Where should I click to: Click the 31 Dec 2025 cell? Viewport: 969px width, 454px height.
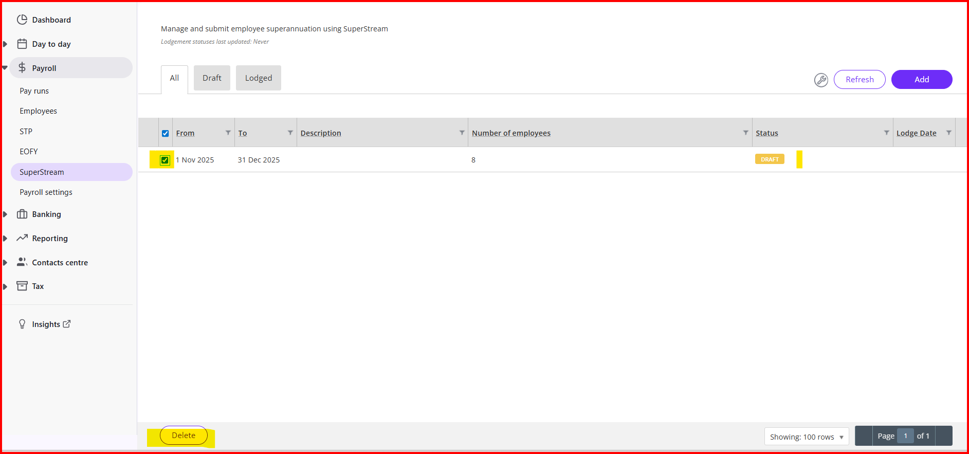259,160
